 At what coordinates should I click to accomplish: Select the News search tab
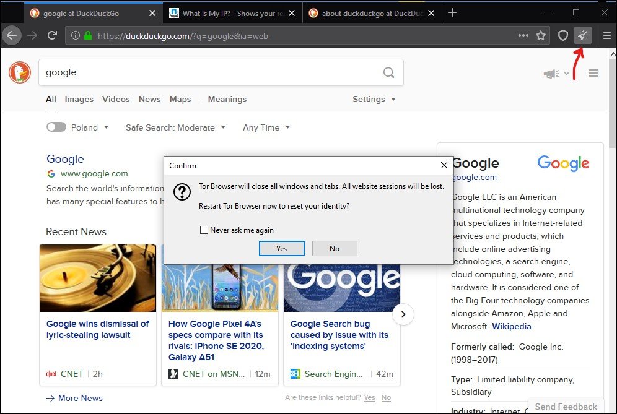tap(149, 99)
